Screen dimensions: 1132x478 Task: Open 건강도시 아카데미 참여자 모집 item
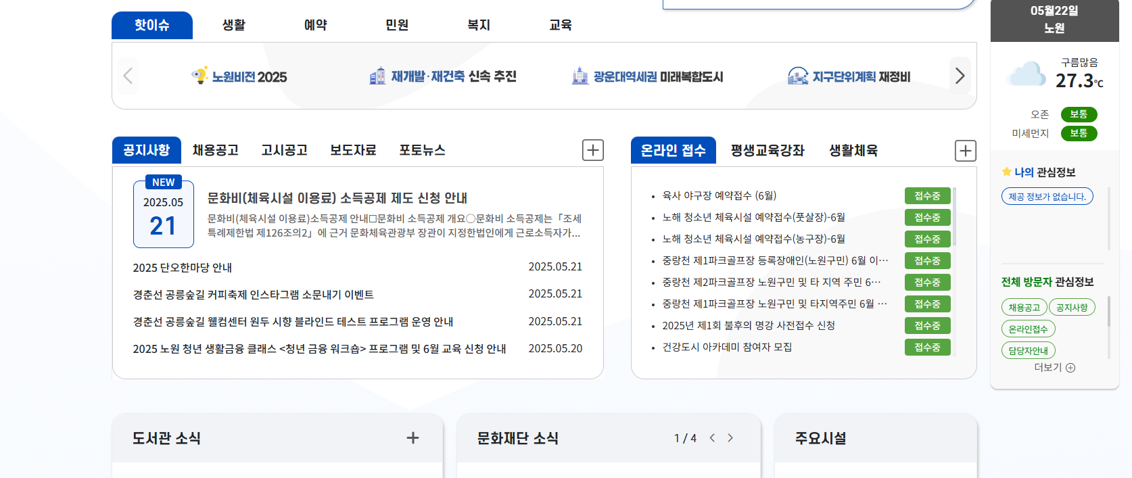pyautogui.click(x=727, y=347)
